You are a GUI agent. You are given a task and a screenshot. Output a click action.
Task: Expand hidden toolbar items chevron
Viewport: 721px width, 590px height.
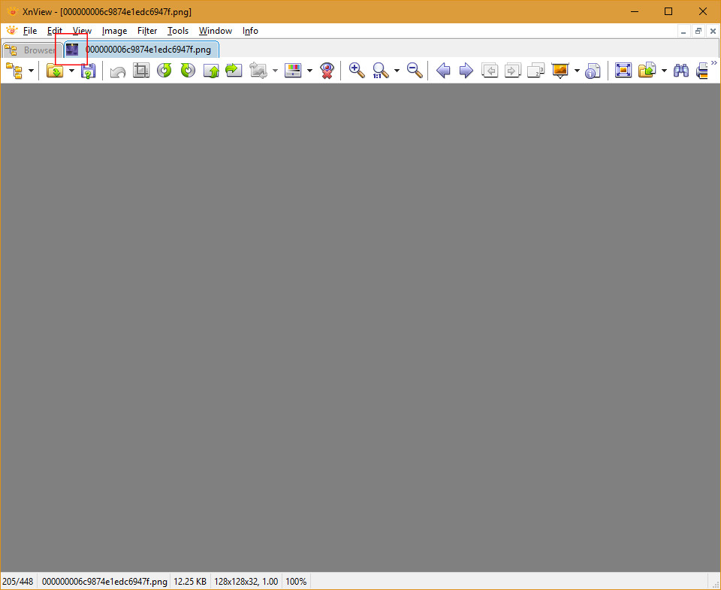point(714,62)
